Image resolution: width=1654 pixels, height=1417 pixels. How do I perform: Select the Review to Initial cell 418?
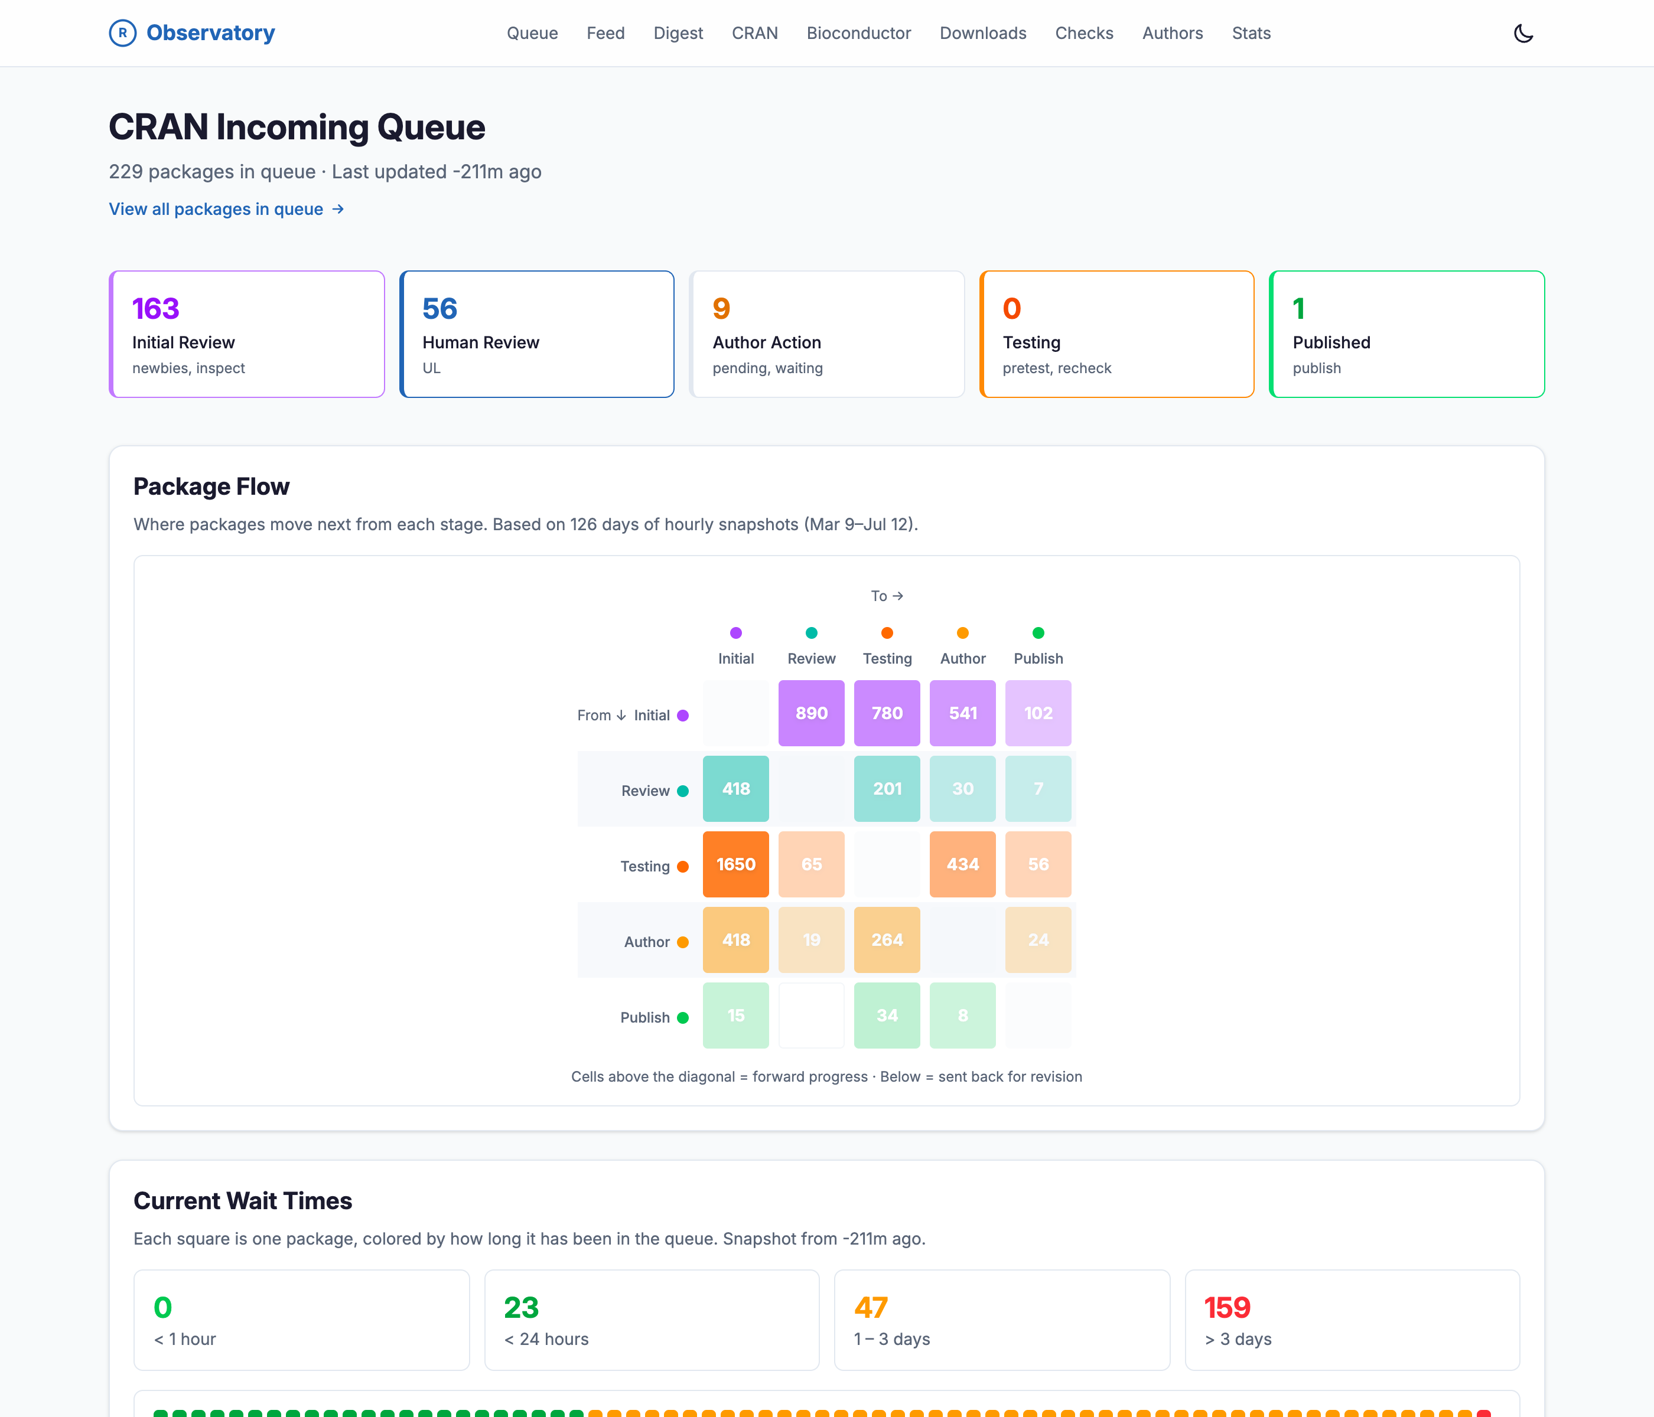click(x=736, y=788)
